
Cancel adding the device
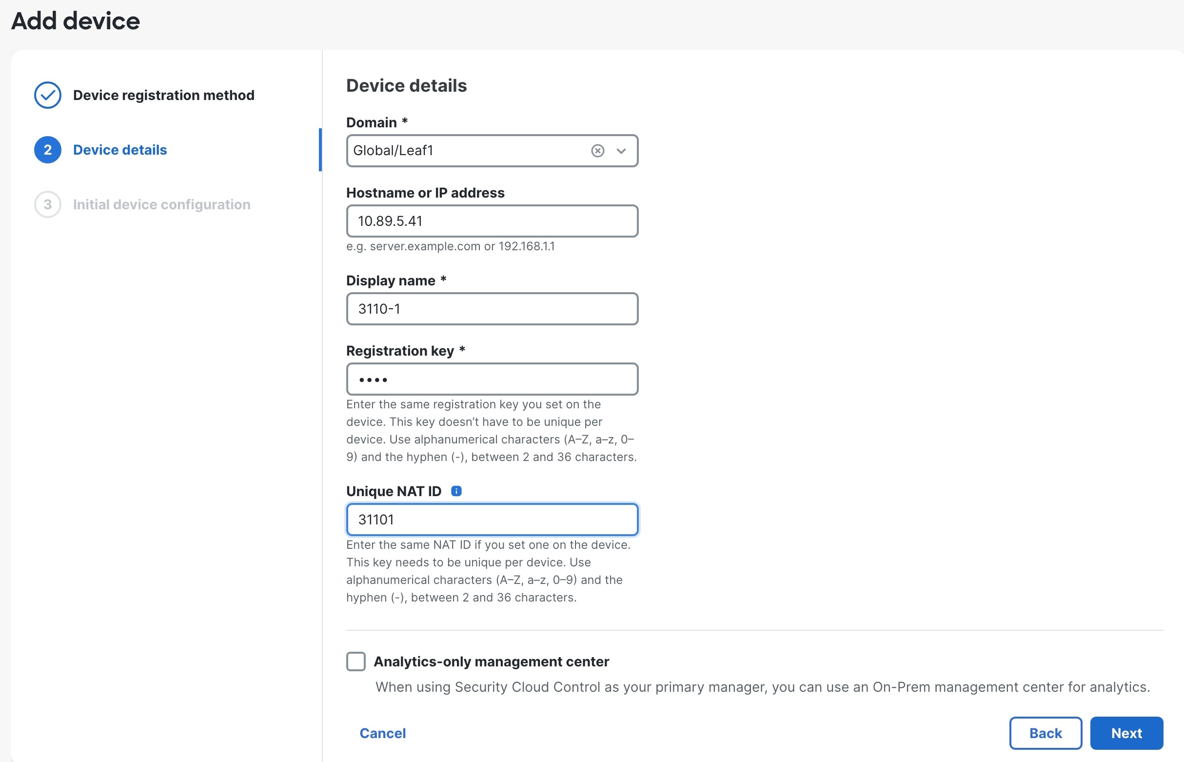point(382,733)
